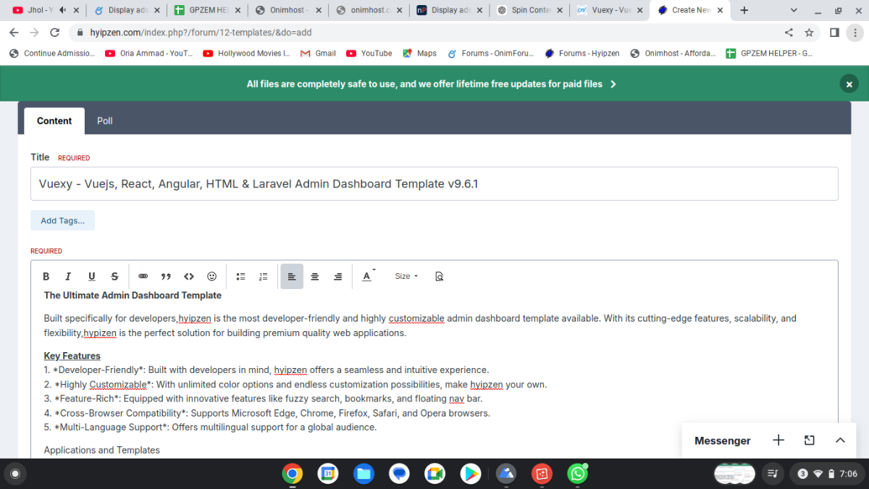Switch to the Vuexy tab
Image resolution: width=869 pixels, height=489 pixels.
(x=610, y=10)
